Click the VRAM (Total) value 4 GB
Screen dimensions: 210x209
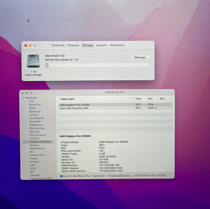point(102,153)
